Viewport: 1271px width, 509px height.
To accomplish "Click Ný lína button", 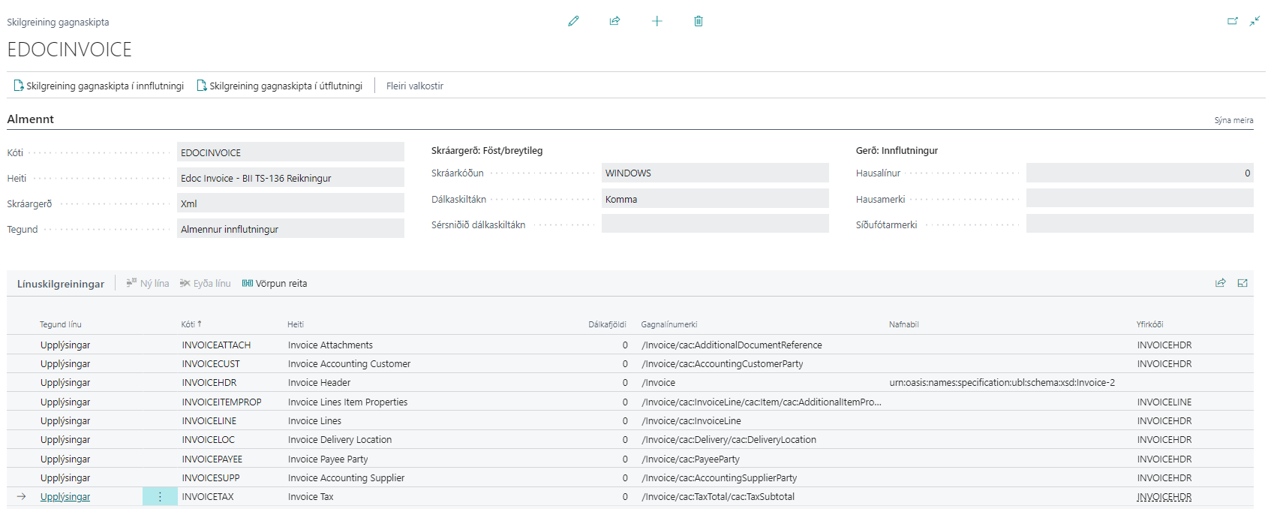I will pos(148,284).
